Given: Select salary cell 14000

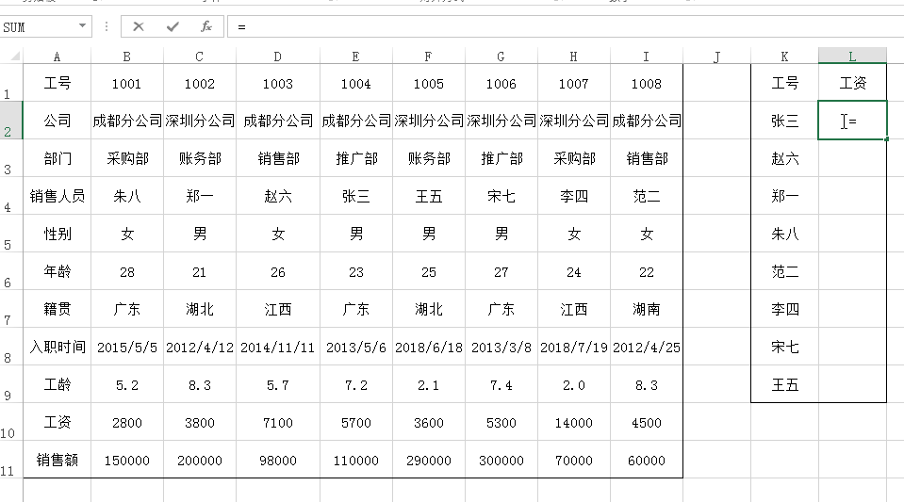Looking at the screenshot, I should (574, 423).
